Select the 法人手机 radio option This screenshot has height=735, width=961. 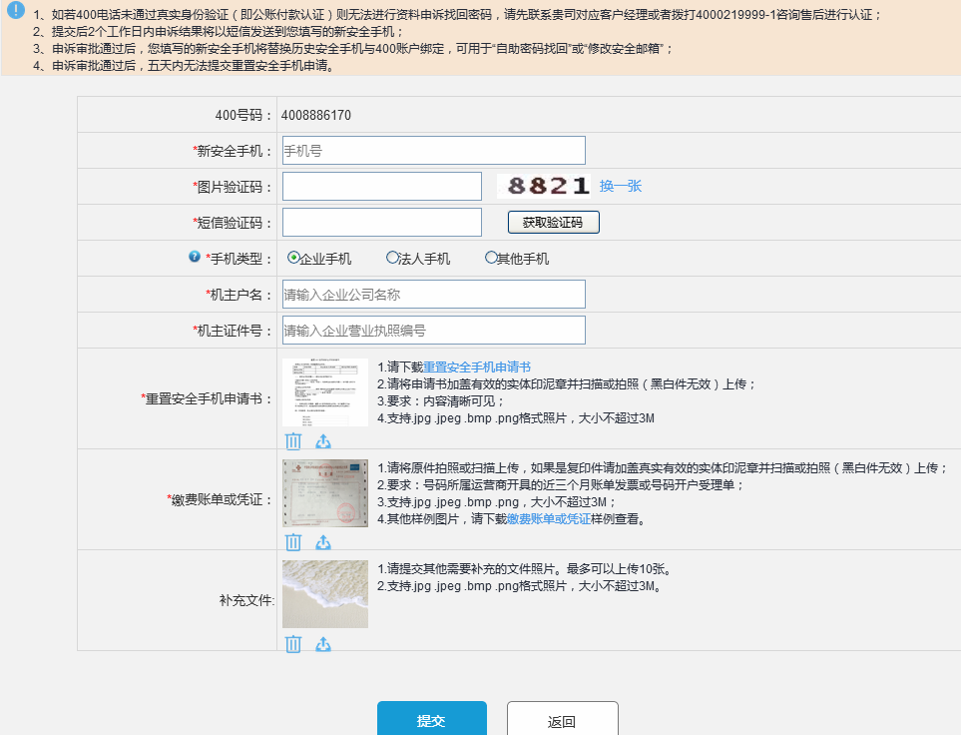392,258
